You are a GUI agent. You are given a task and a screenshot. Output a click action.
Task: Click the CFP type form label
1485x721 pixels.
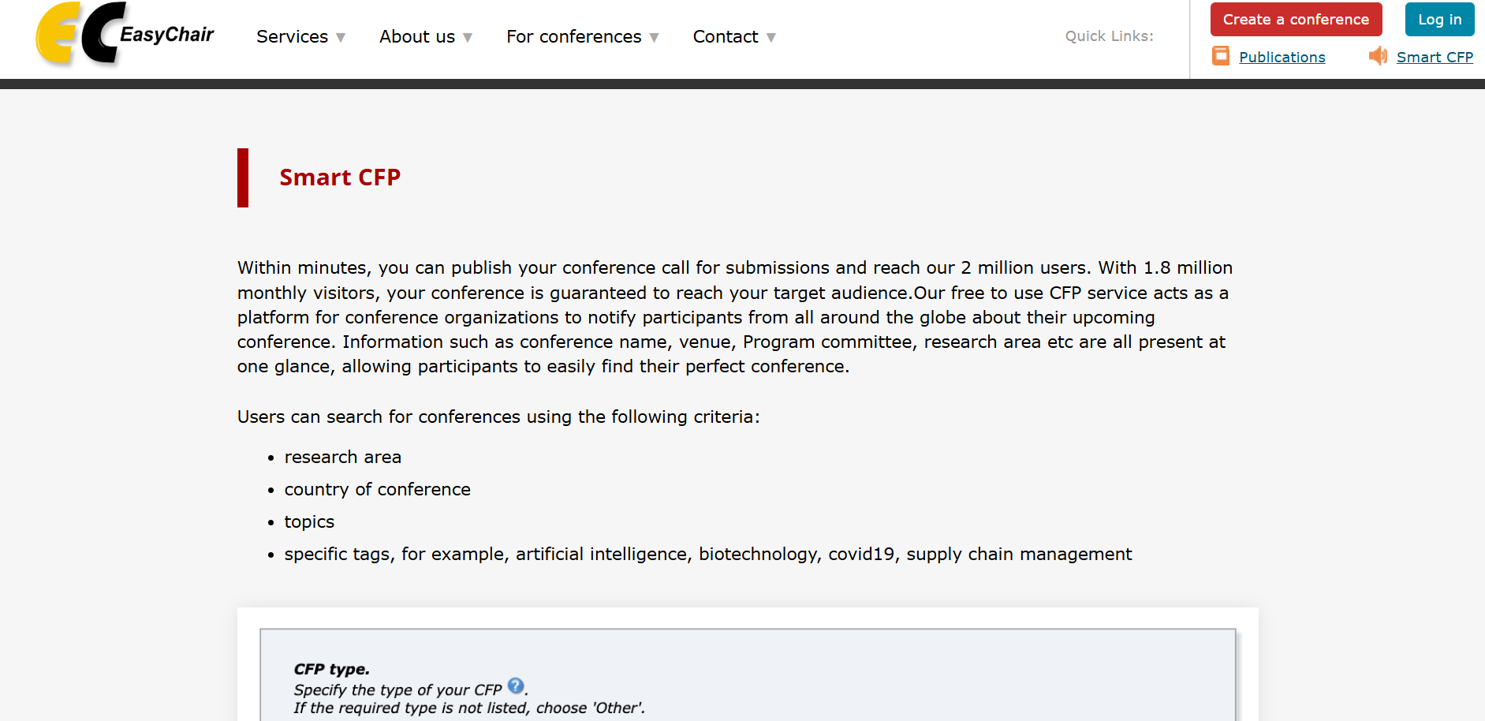pos(331,670)
